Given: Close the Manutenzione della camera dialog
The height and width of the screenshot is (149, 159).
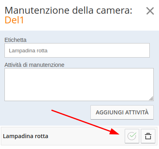Looking at the screenshot, I should point(150,11).
